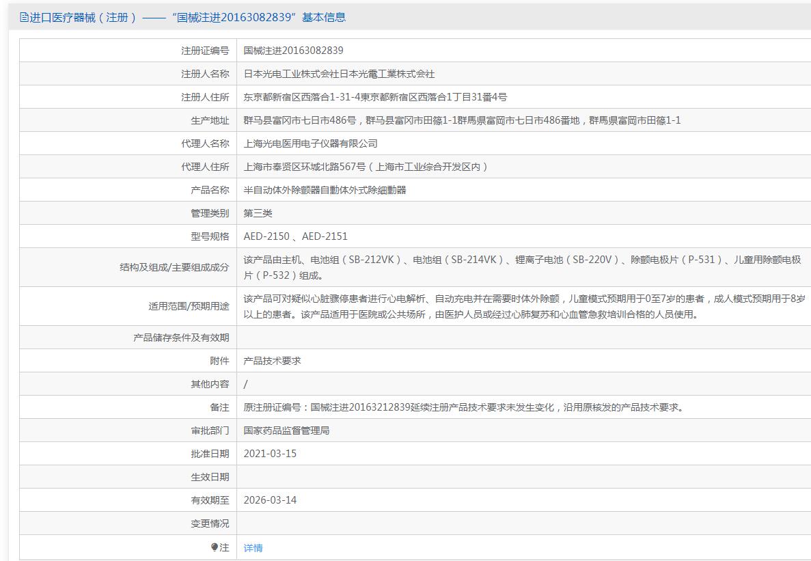This screenshot has height=561, width=811.
Task: Click the document icon in the page header
Action: tap(24, 18)
